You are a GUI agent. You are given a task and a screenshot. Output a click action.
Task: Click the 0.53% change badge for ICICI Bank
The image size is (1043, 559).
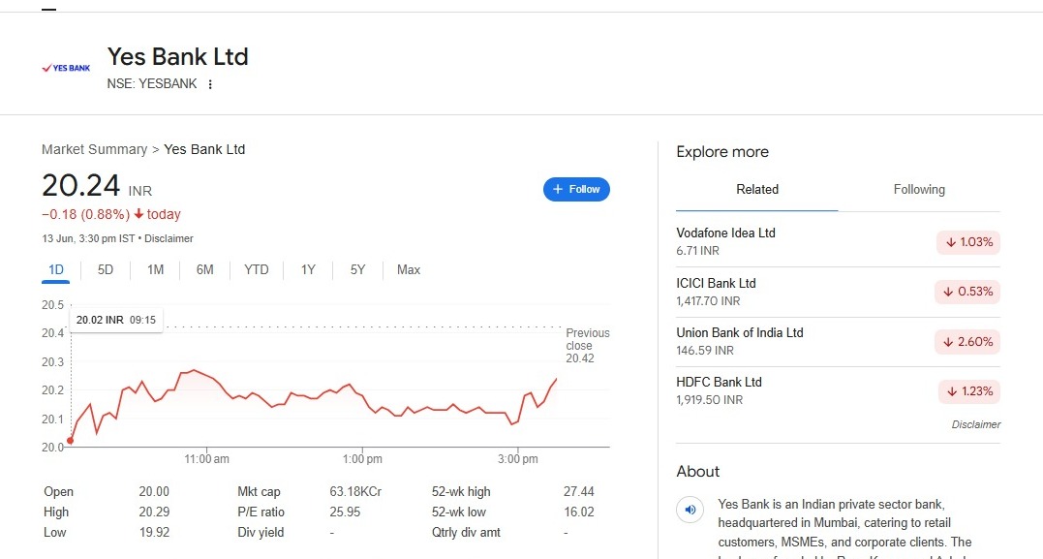[967, 292]
